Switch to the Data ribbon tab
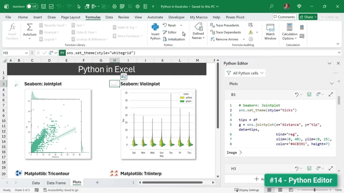 point(109,17)
